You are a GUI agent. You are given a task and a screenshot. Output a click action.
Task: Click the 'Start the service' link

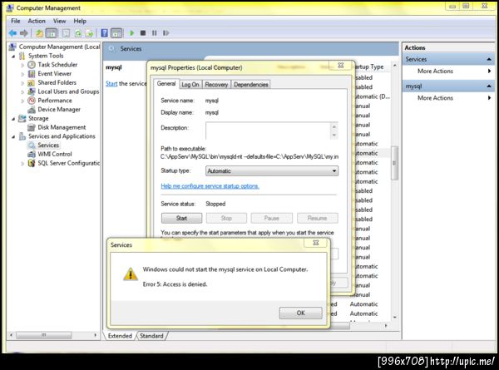(x=111, y=83)
